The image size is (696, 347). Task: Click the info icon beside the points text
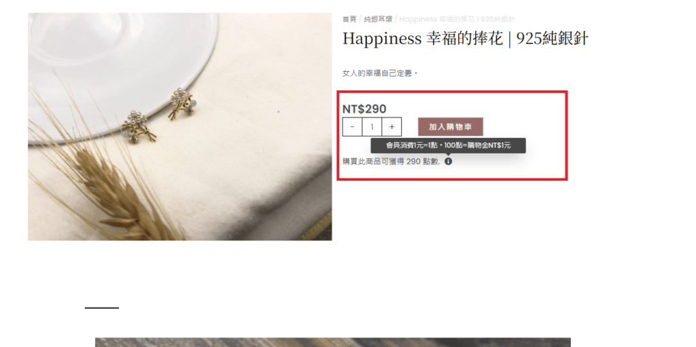pyautogui.click(x=449, y=162)
